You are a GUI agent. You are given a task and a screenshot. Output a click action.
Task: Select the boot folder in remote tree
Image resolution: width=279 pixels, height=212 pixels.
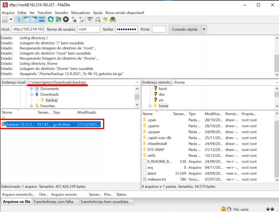pos(162,89)
